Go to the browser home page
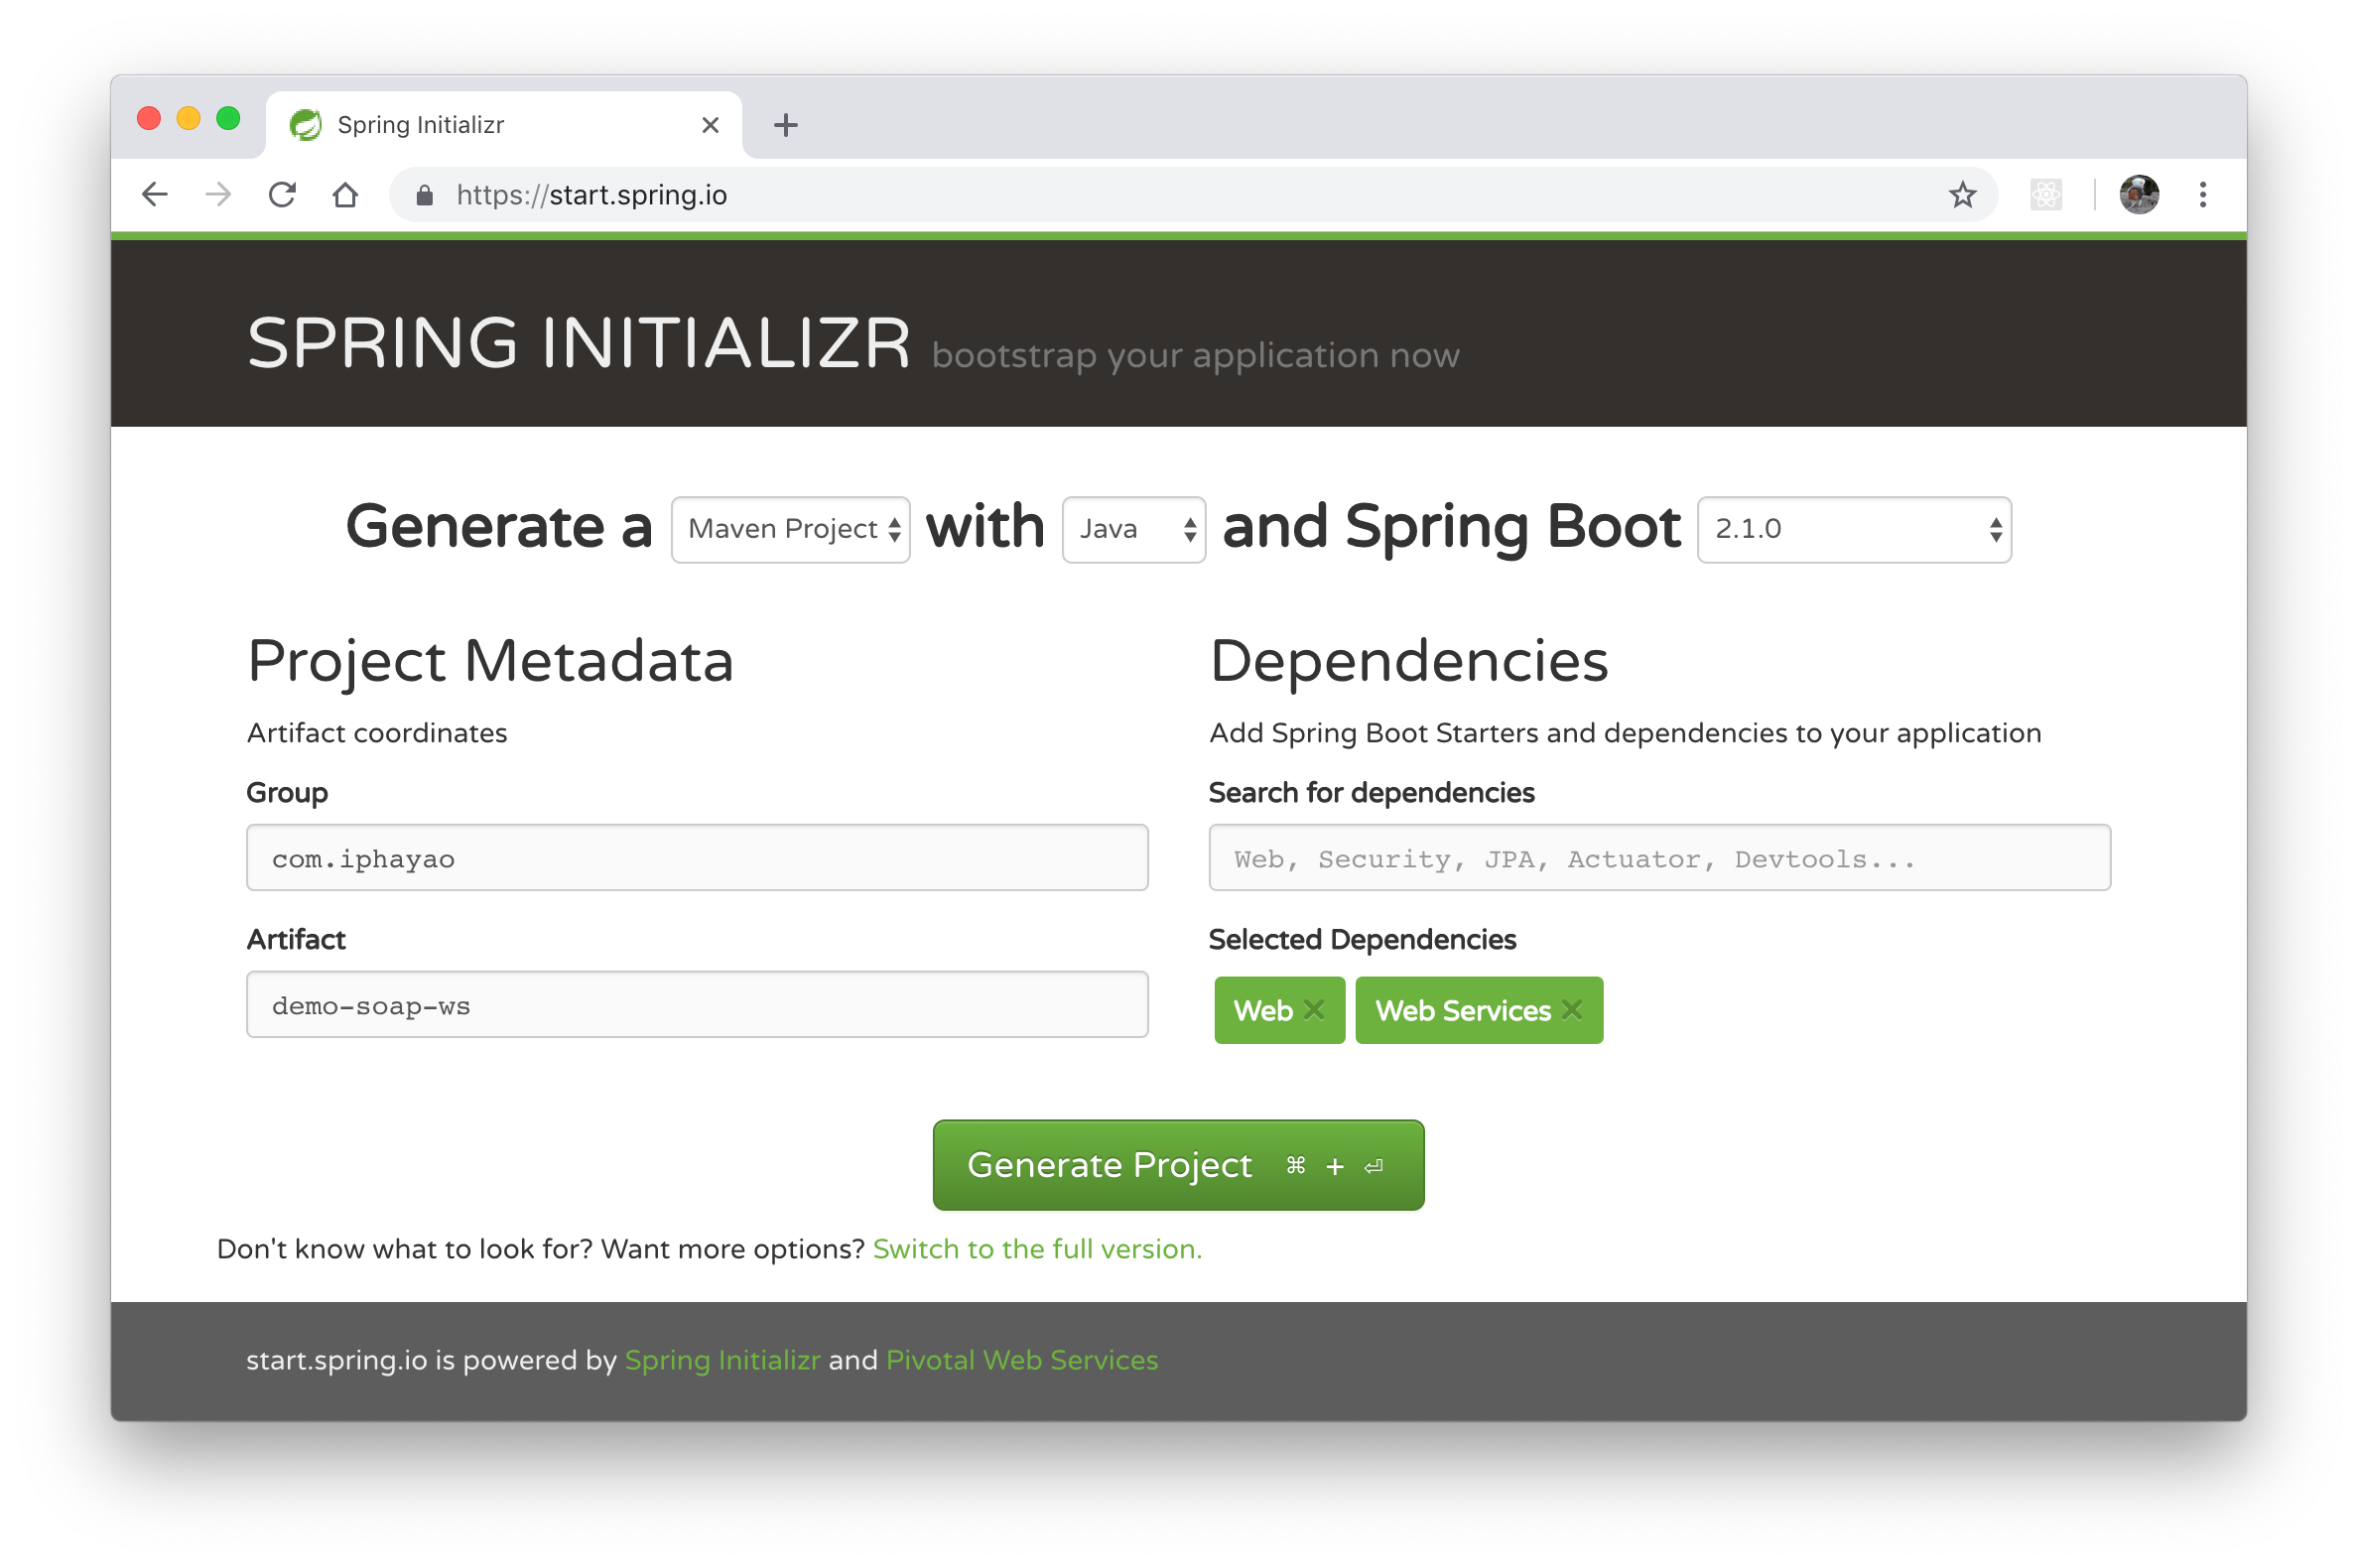 [345, 194]
